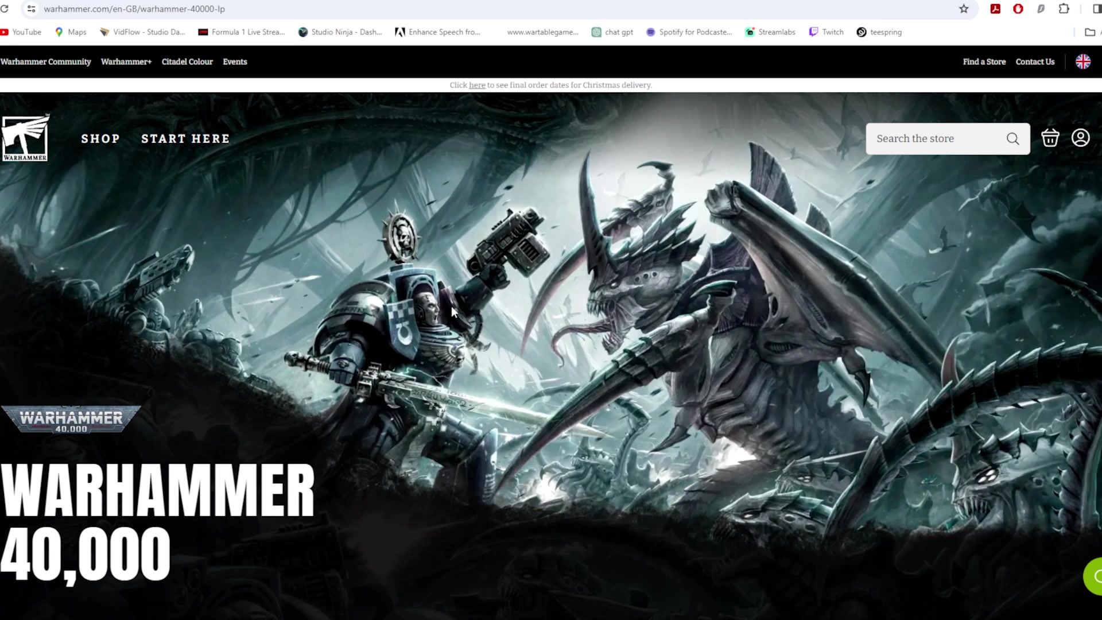Open the VidFlow - Studio Da... bookmark

pos(142,32)
